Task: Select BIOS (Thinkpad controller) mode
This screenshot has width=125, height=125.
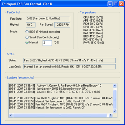Action: coord(27,32)
